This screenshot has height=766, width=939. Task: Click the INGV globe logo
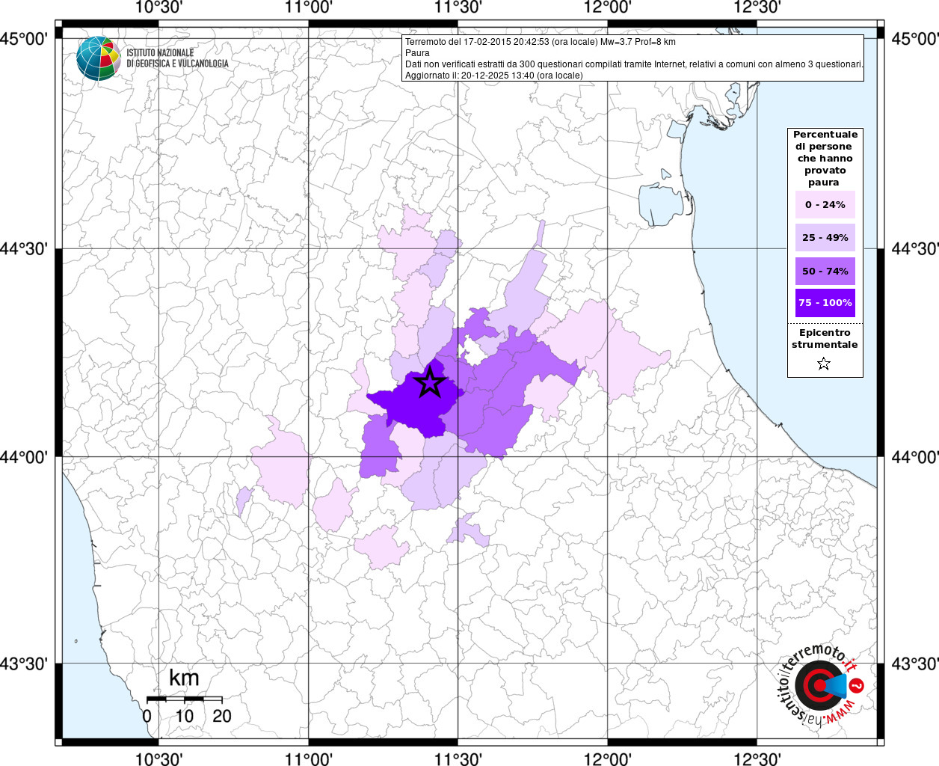98,58
